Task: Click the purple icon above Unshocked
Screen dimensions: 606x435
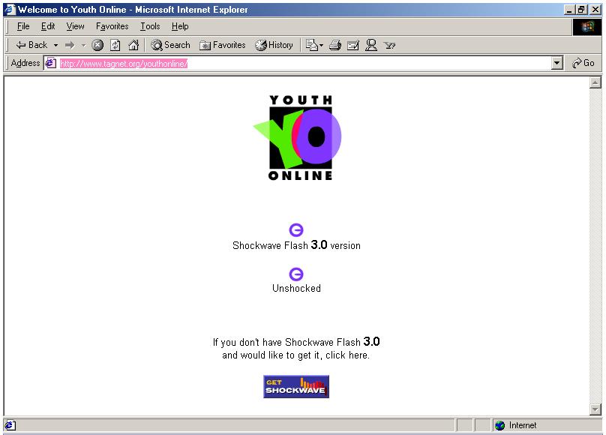Action: (x=296, y=274)
